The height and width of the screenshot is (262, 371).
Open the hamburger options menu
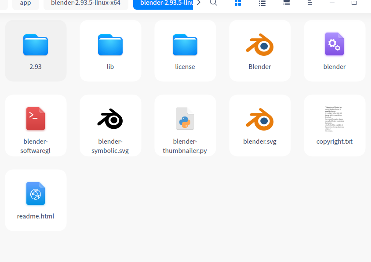click(310, 3)
